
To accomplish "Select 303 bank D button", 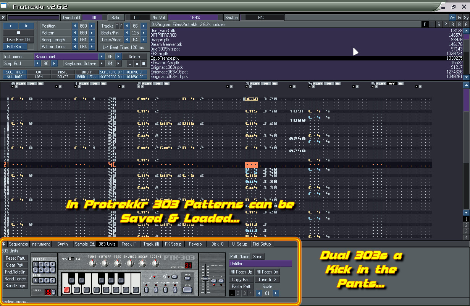I will tap(52, 280).
